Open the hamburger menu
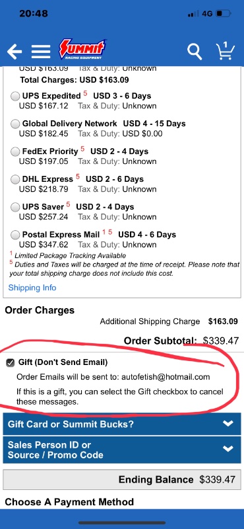 (x=41, y=52)
